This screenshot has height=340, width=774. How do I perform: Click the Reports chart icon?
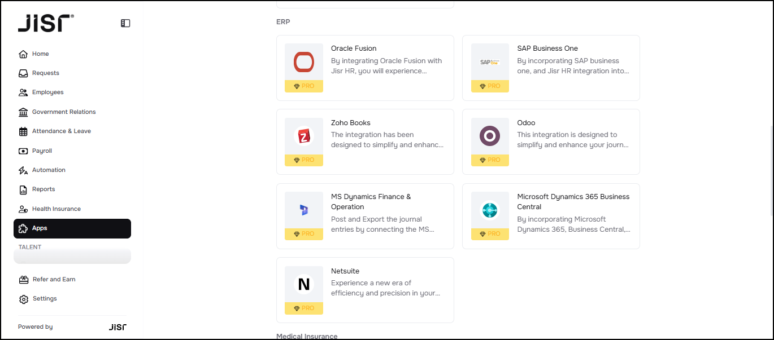tap(23, 189)
